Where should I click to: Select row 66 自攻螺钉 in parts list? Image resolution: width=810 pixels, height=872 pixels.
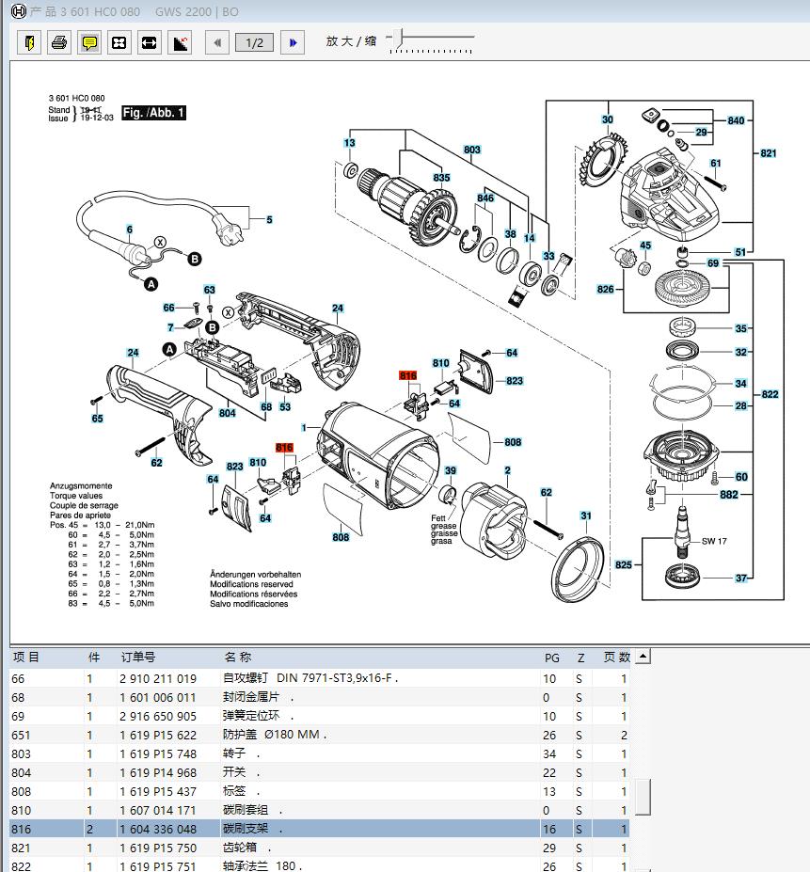pos(319,678)
